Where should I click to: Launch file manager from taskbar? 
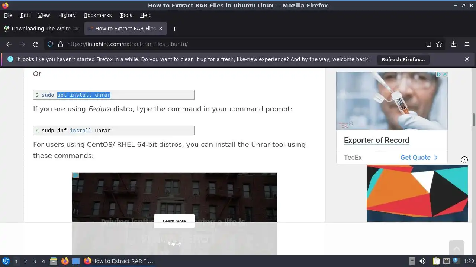click(54, 261)
